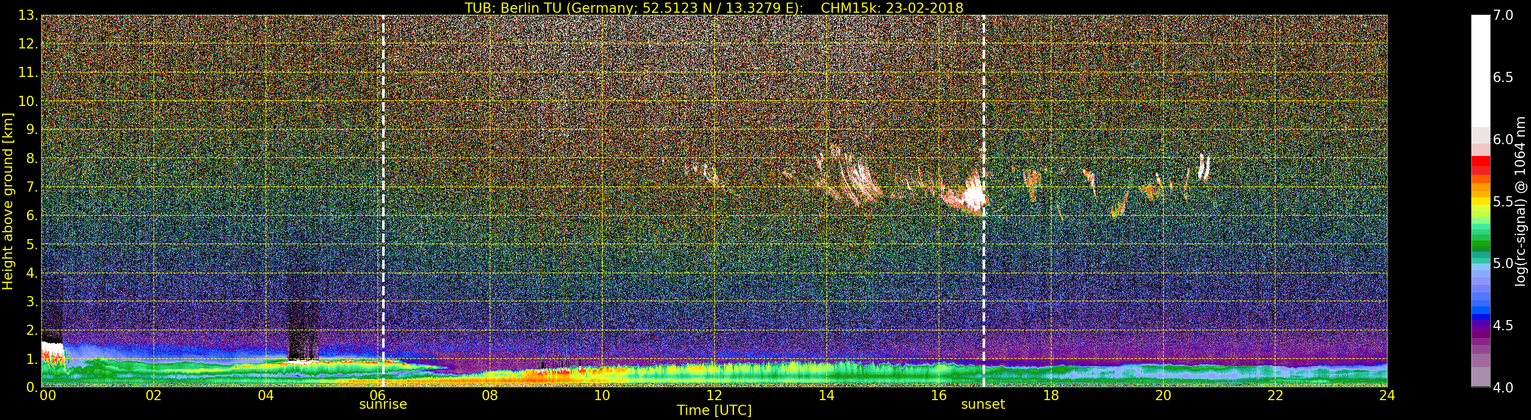
Task: Click height tick label '9.'
Action: tap(32, 129)
